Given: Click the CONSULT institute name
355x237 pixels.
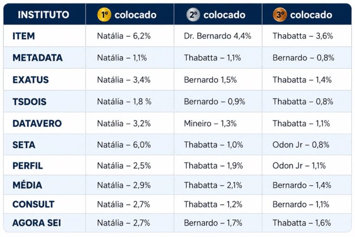Looking at the screenshot, I should [33, 204].
